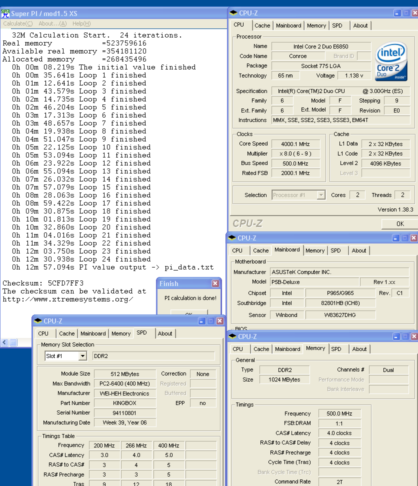This screenshot has height=486, width=418.
Task: Minimize the SPD CPU-Z window
Action: 201,321
